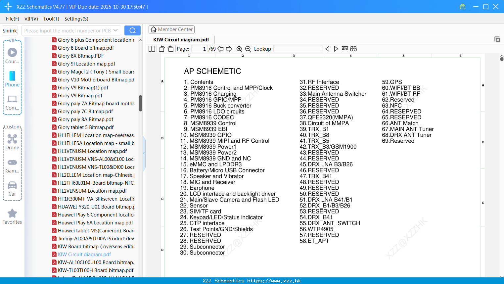Switch to KIW Circuit diagram.pdf tab

(x=181, y=40)
